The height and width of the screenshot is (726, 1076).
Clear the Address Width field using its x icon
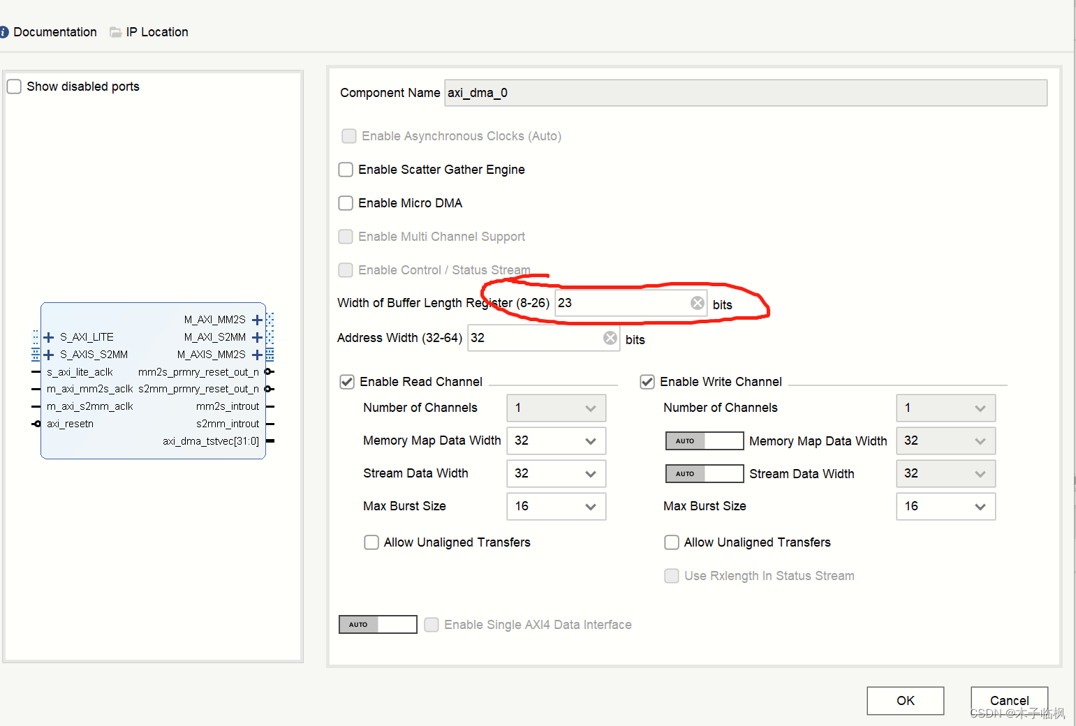[x=610, y=337]
